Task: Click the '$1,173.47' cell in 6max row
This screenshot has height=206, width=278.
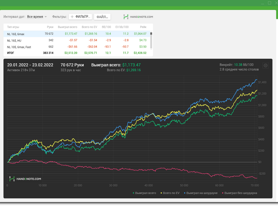Action: point(71,34)
